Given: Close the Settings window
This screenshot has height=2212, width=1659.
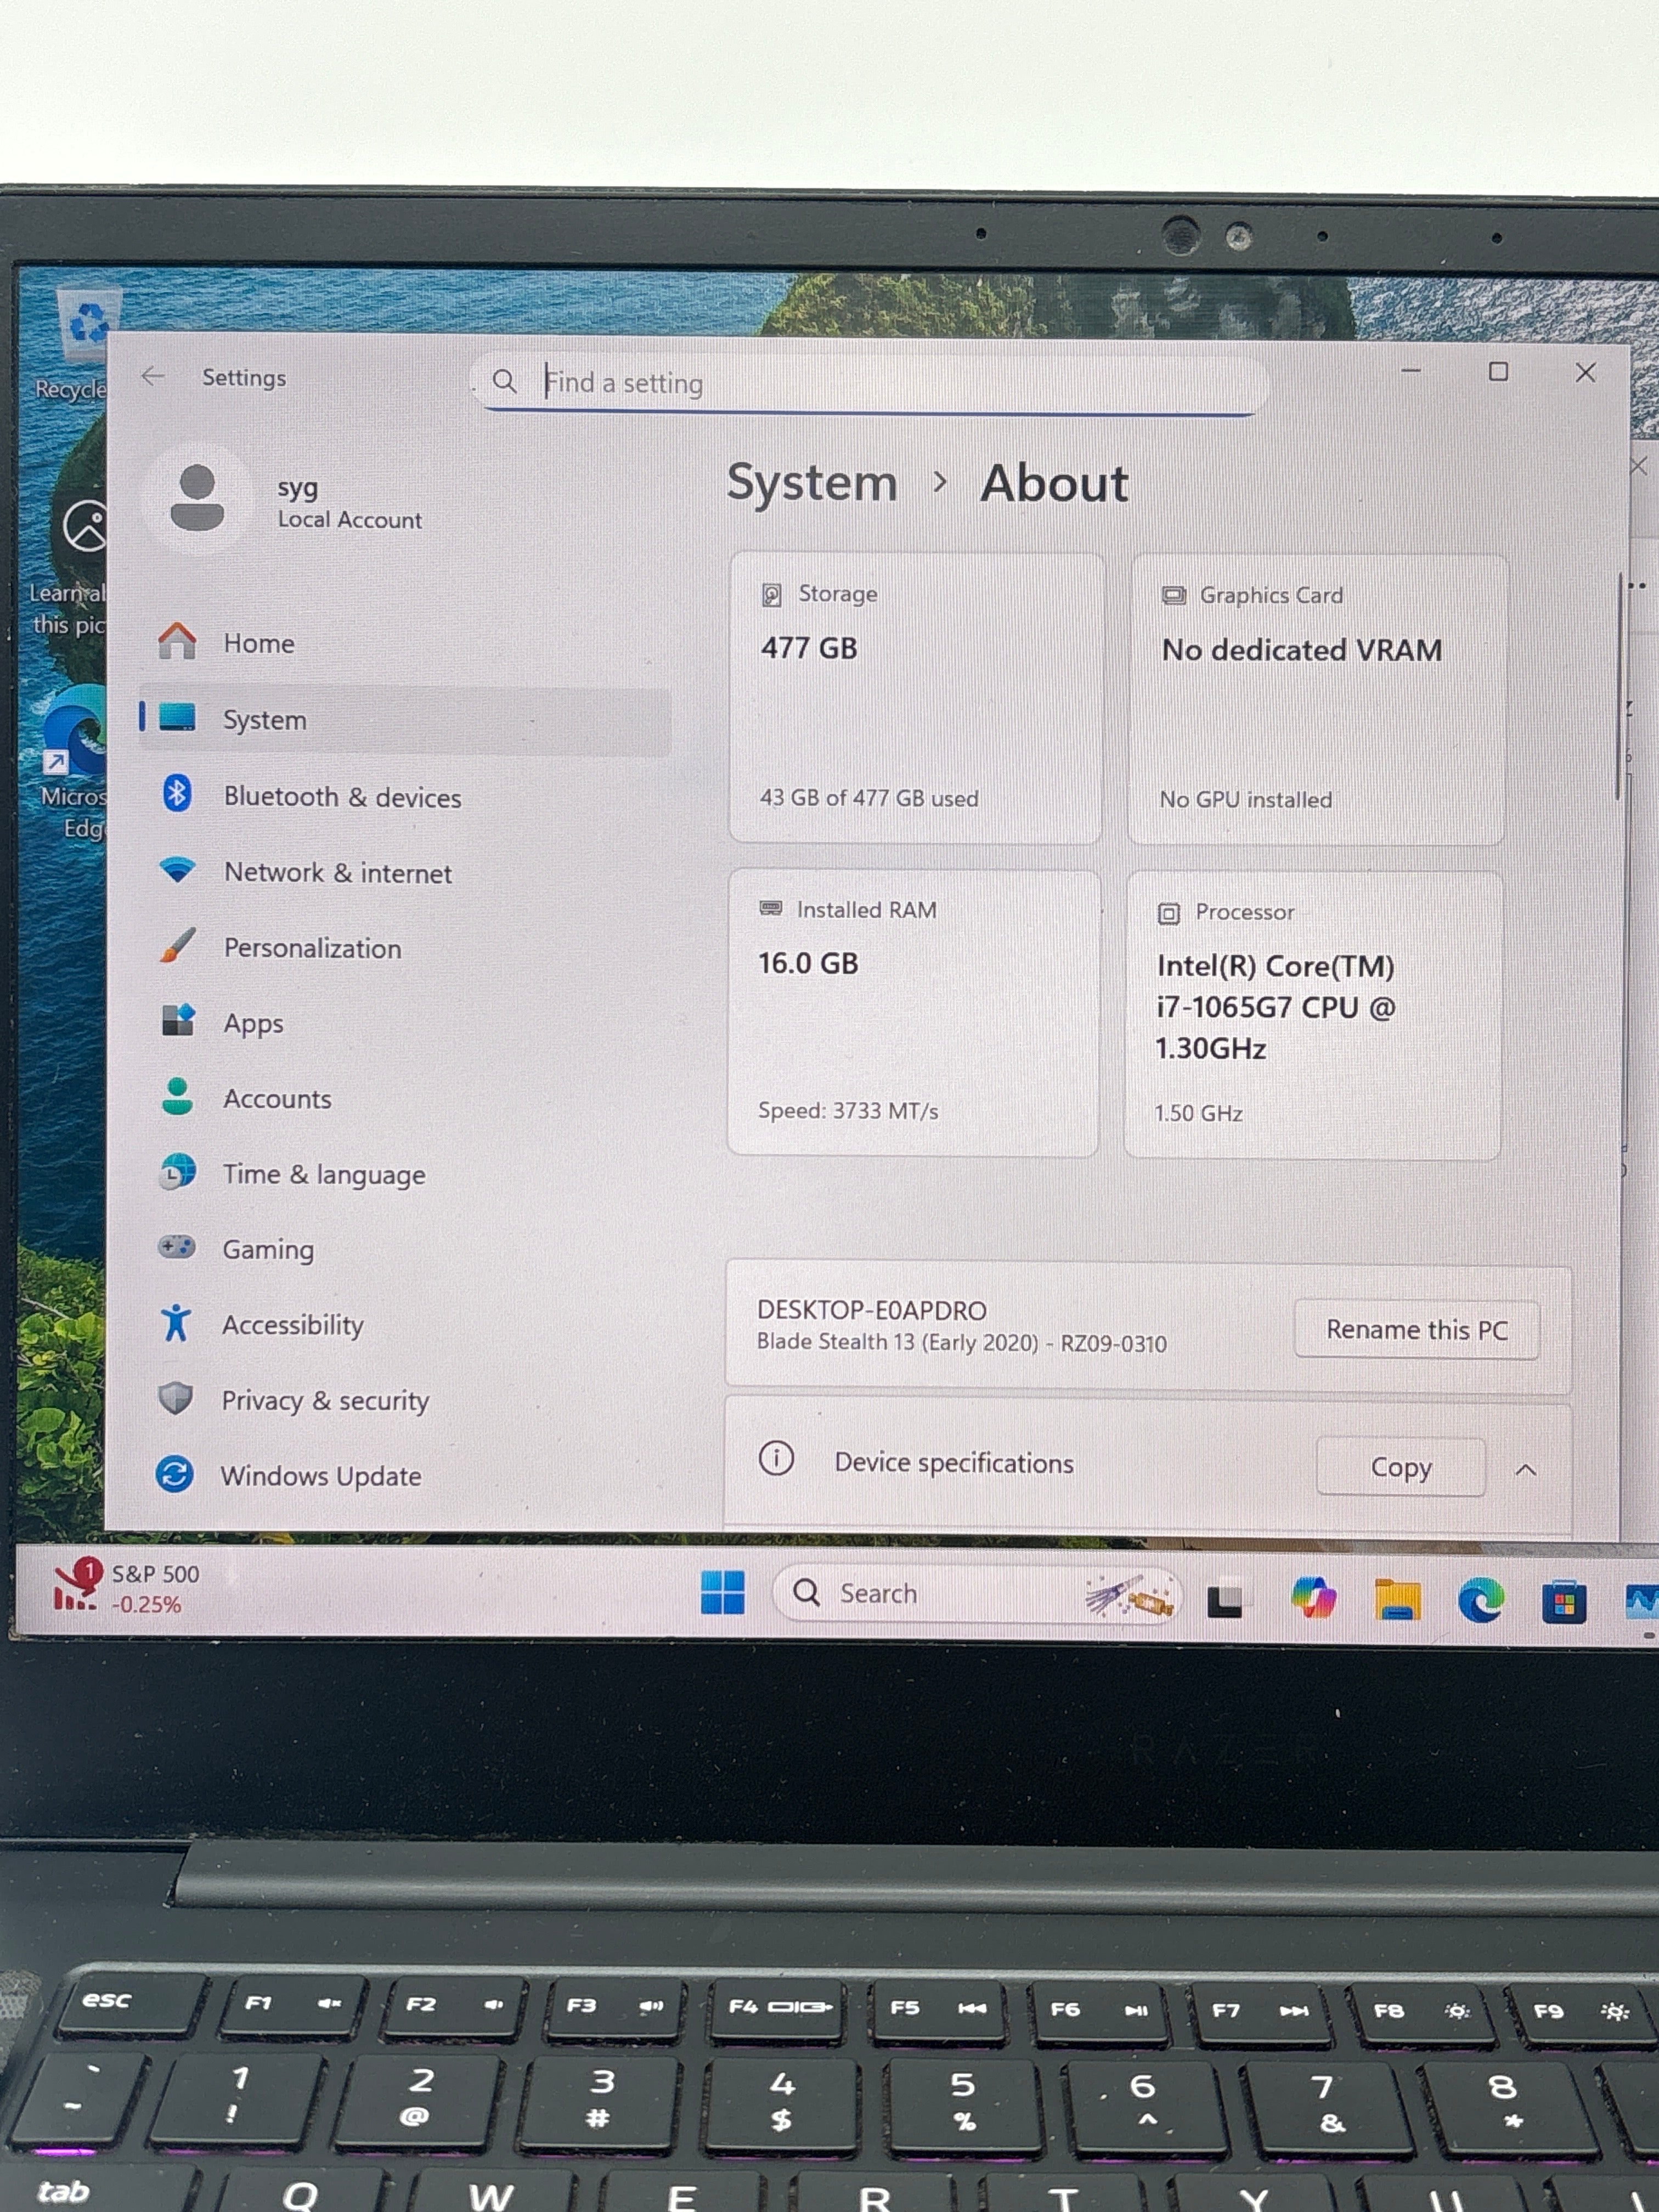Looking at the screenshot, I should [x=1585, y=373].
